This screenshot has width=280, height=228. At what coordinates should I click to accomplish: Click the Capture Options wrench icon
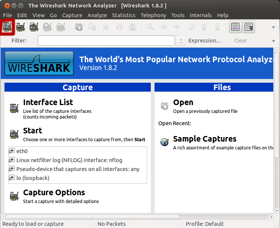(14, 196)
